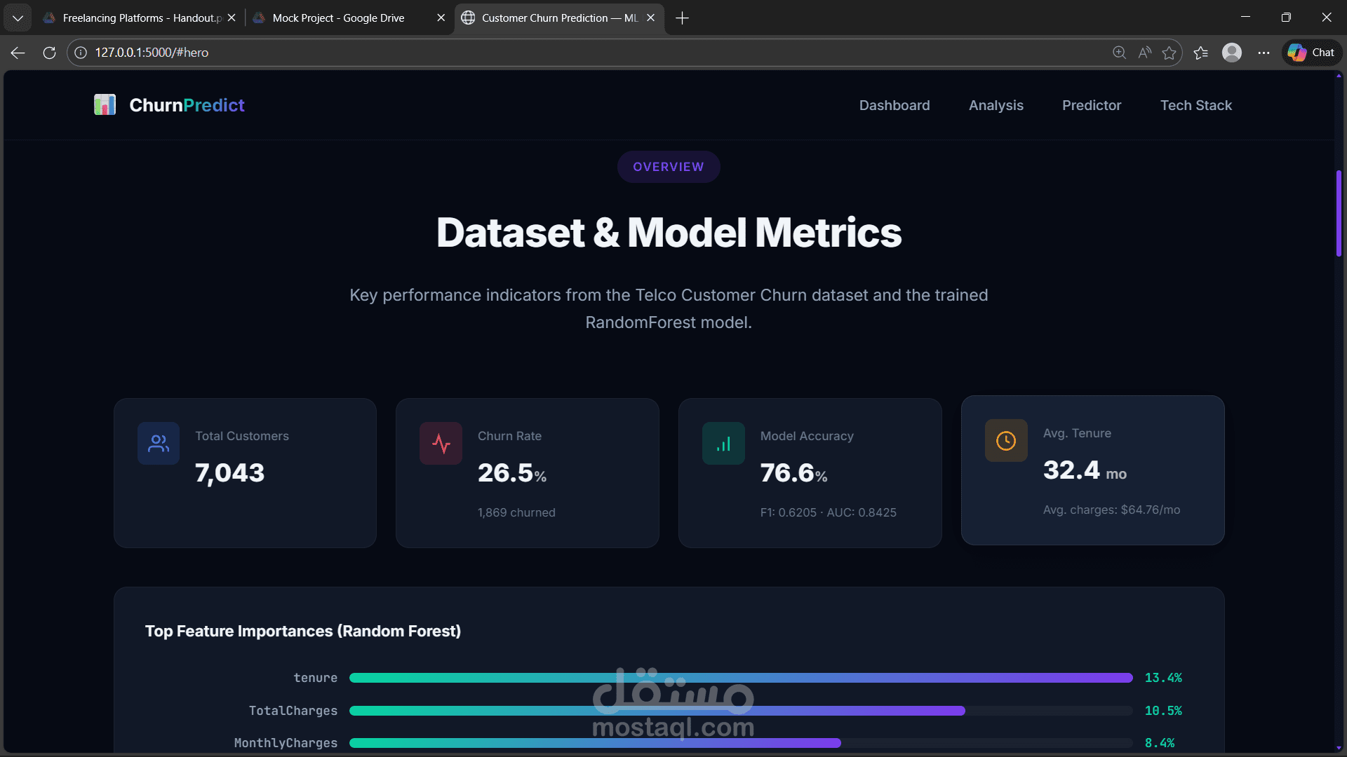The image size is (1347, 757).
Task: Click the Total Customers people icon
Action: (159, 443)
